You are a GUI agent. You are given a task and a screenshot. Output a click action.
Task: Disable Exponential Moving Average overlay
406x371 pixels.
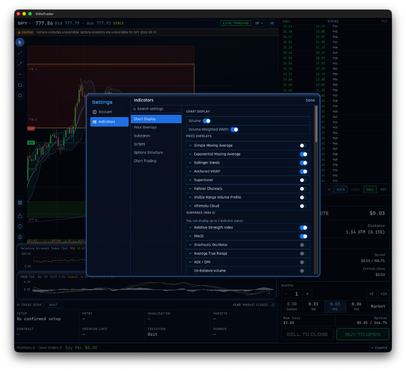point(304,154)
